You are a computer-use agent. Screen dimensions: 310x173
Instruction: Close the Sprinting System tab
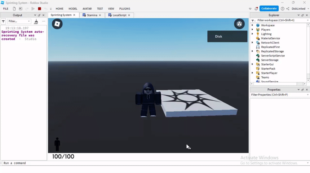[74, 15]
